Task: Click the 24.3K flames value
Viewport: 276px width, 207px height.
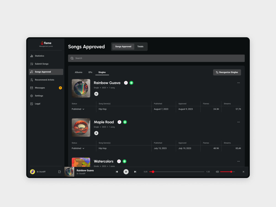Action: (216, 109)
